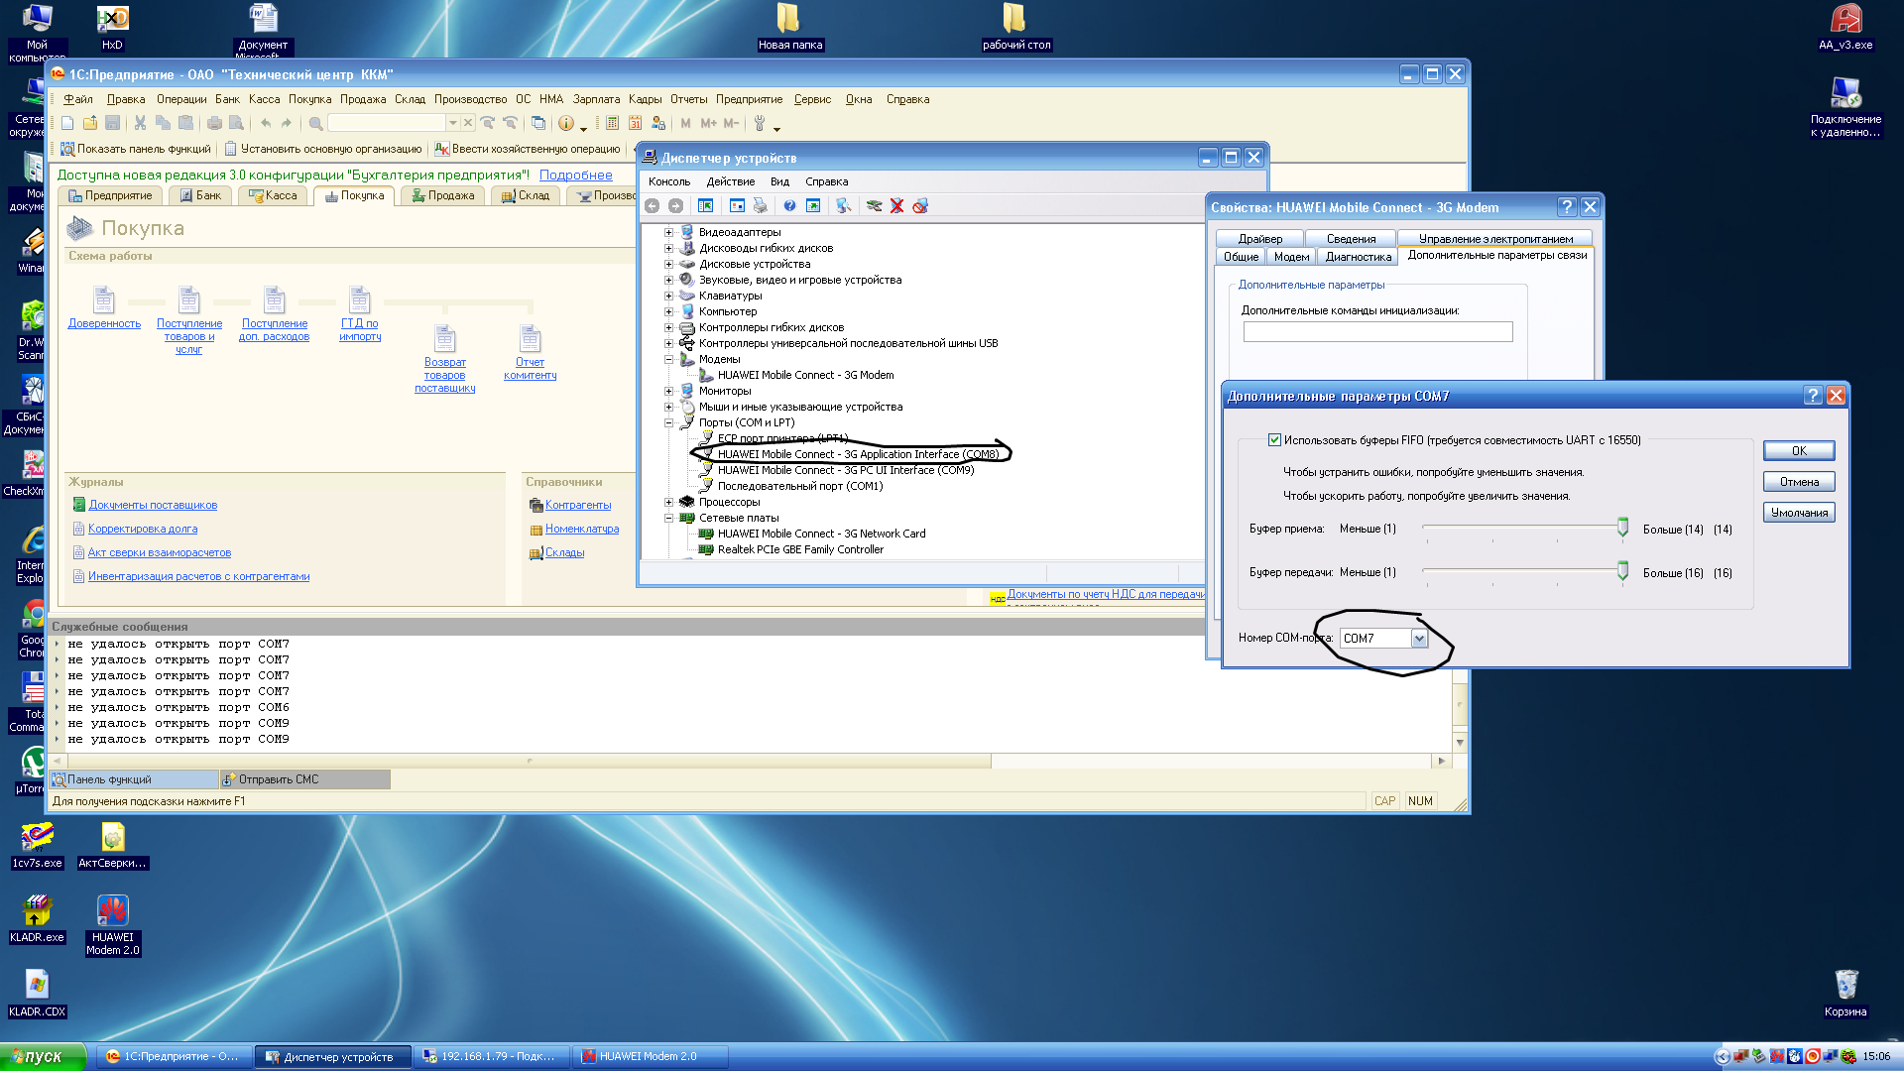Click the context help question mark in COM7 dialog

click(x=1813, y=396)
